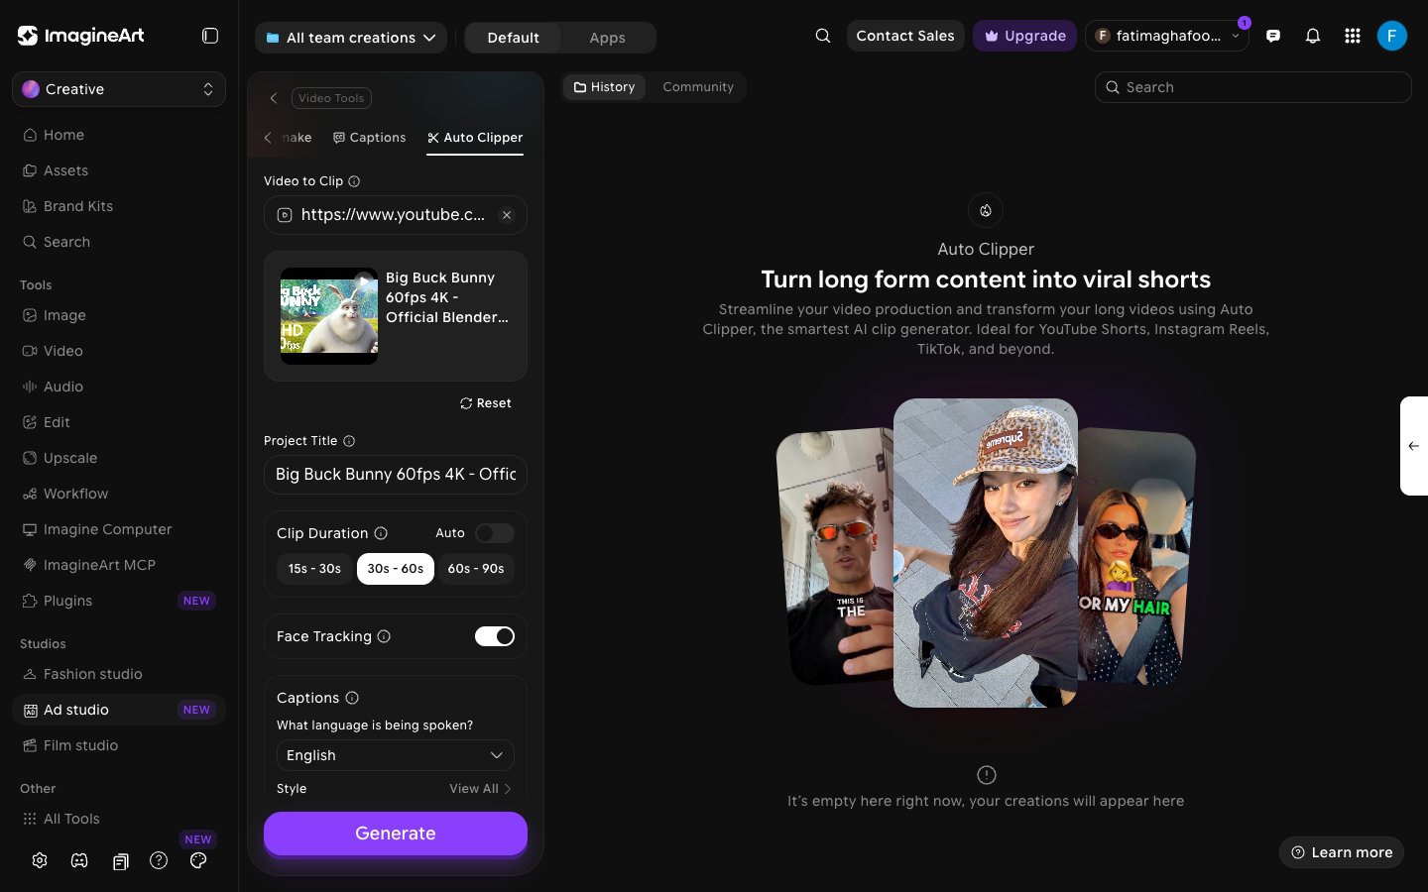Click the Big Buck Bunny video thumbnail
The height and width of the screenshot is (892, 1428).
tap(329, 316)
